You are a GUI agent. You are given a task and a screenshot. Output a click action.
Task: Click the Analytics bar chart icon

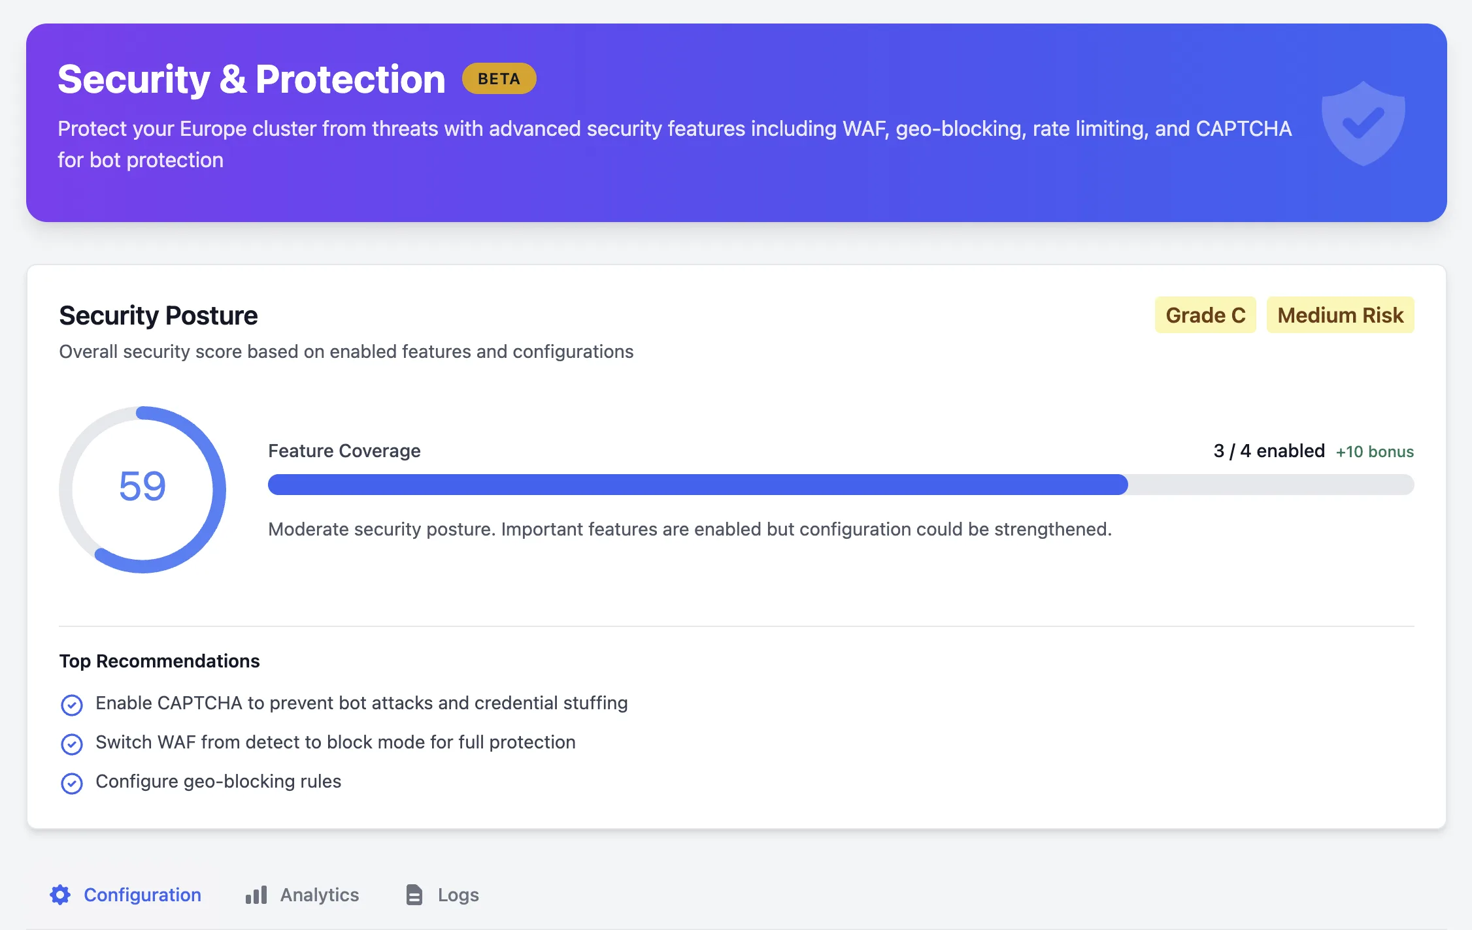pos(256,895)
